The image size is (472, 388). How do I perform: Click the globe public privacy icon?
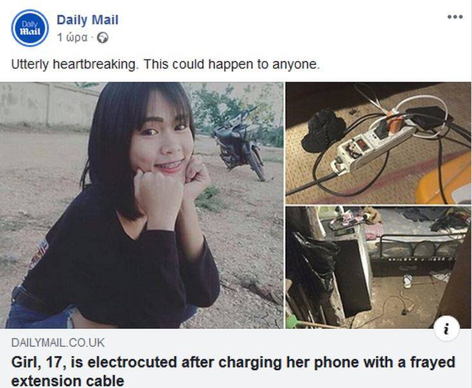103,38
